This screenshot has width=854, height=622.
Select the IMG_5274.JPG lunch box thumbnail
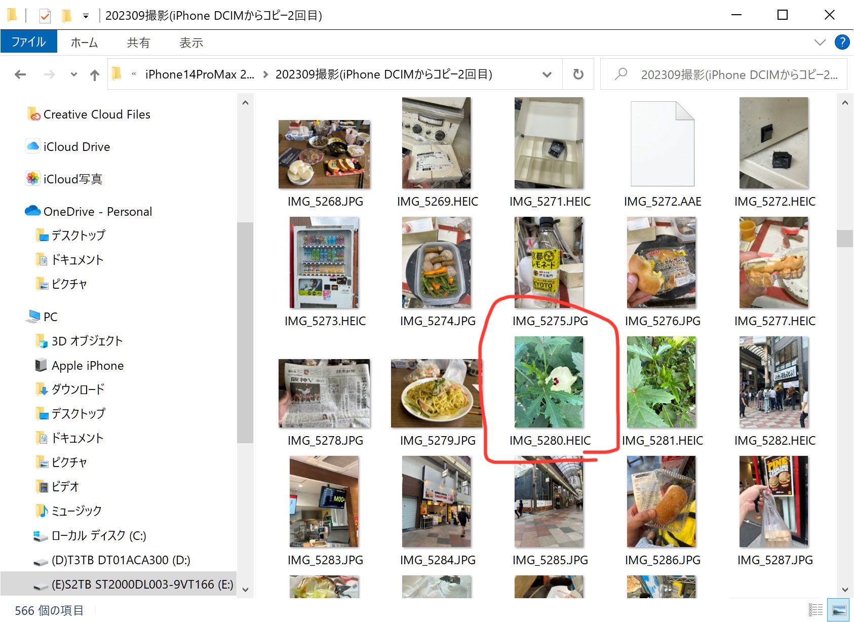tap(437, 262)
